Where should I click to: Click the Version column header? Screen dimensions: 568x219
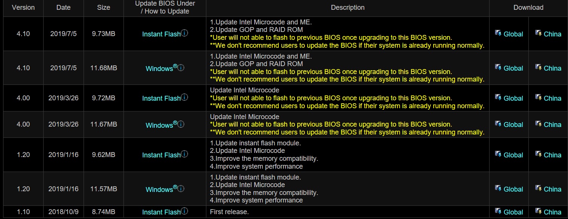point(23,8)
